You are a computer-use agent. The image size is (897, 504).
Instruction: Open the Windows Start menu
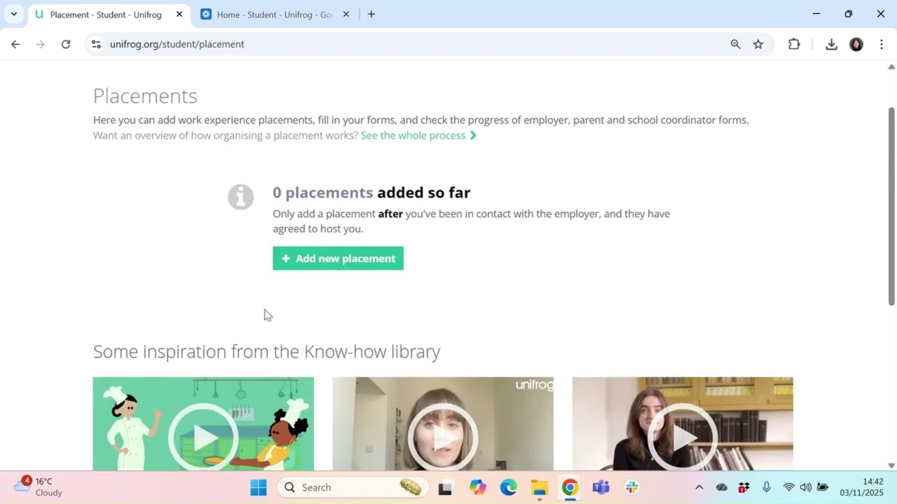259,487
